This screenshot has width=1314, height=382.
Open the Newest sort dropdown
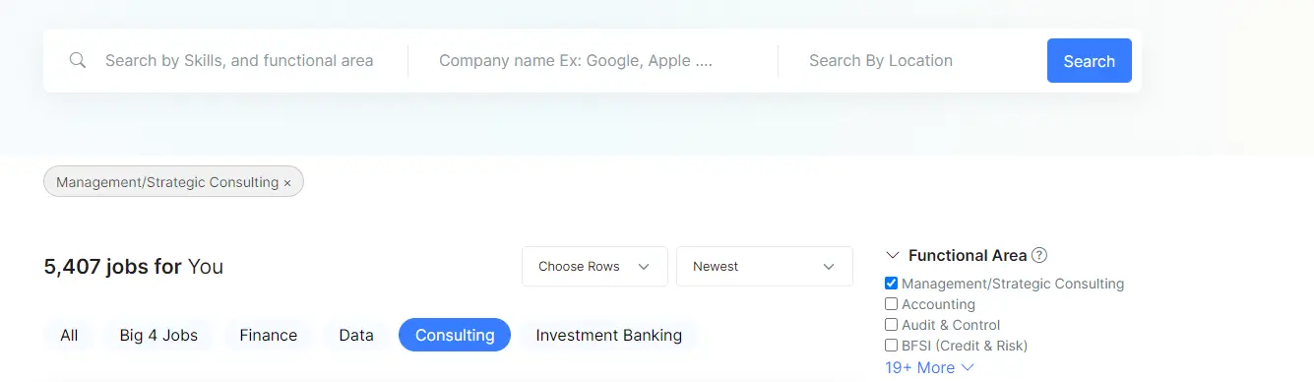(x=765, y=266)
